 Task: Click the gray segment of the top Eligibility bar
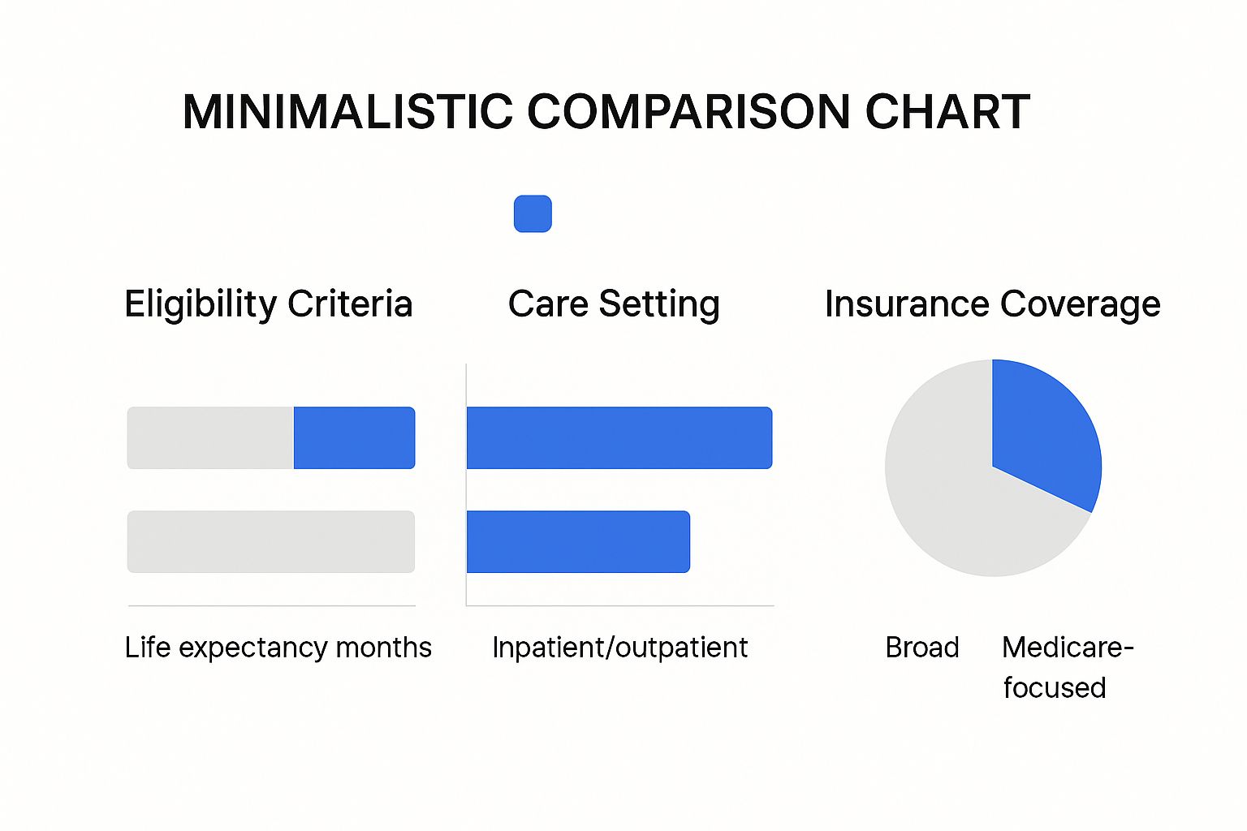pos(210,438)
